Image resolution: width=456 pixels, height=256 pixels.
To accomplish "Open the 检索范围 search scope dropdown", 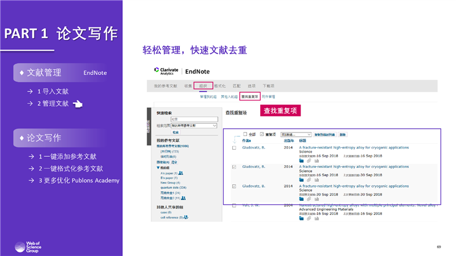I will coord(194,126).
